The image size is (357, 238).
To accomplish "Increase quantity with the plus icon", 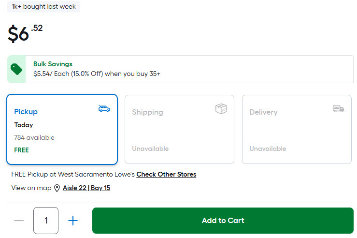I will click(x=73, y=221).
